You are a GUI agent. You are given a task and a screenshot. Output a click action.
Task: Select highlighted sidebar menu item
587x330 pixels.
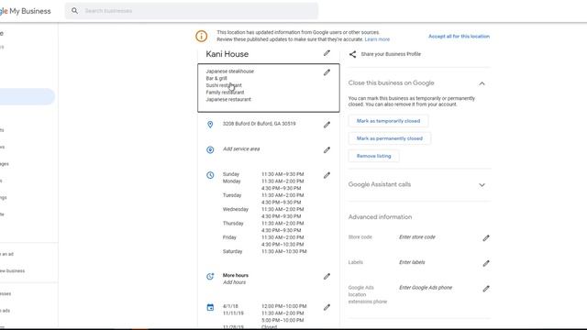coord(28,96)
